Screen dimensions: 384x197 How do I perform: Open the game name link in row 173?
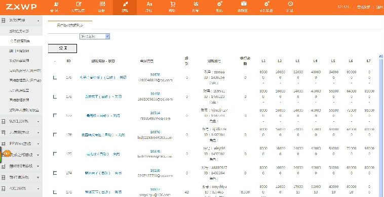(103, 192)
